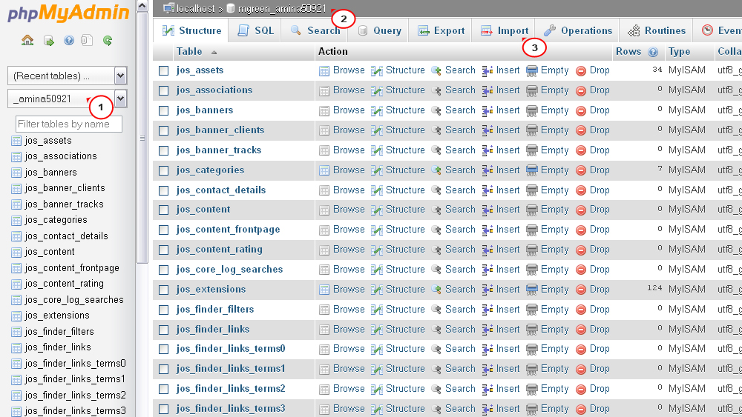
Task: Click the Empty icon for jos_content_rating row
Action: click(532, 250)
